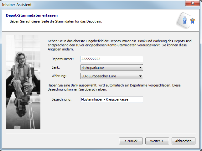This screenshot has height=151, width=202.
Task: Click into the Bezeichnung text field
Action: 111,99
